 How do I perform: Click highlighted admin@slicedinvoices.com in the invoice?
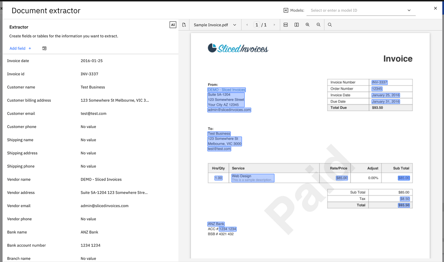tap(229, 110)
